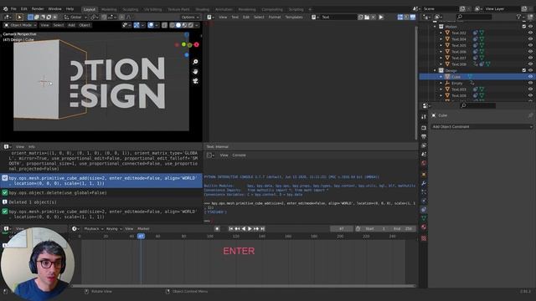Select the highlighted primitive_cube_add info entry
The height and width of the screenshot is (301, 536).
pyautogui.click(x=101, y=181)
